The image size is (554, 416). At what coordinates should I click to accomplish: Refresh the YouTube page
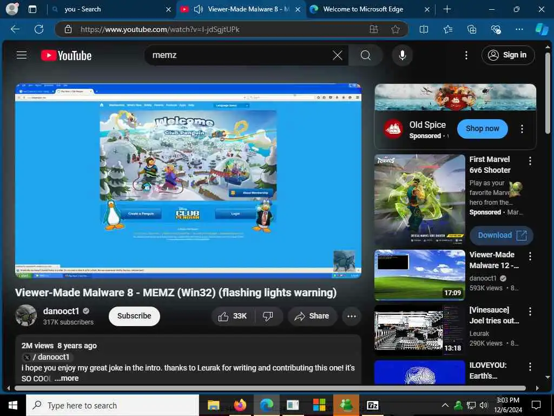click(x=39, y=29)
